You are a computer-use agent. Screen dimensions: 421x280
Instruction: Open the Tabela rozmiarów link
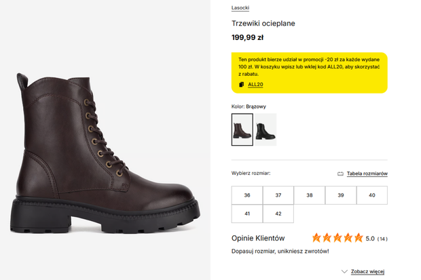[x=367, y=174]
